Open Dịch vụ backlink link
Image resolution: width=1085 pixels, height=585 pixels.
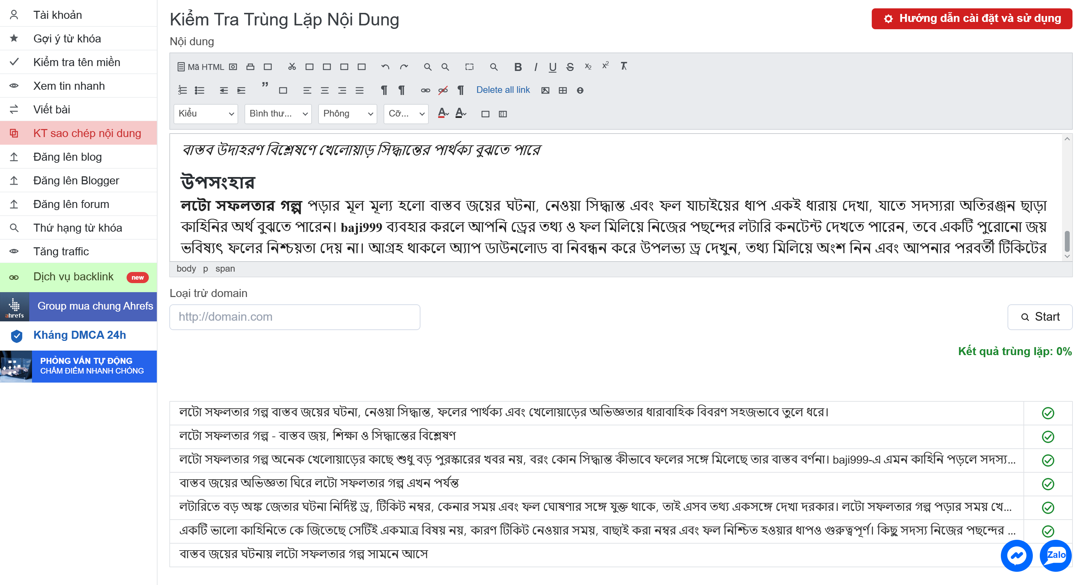coord(78,277)
